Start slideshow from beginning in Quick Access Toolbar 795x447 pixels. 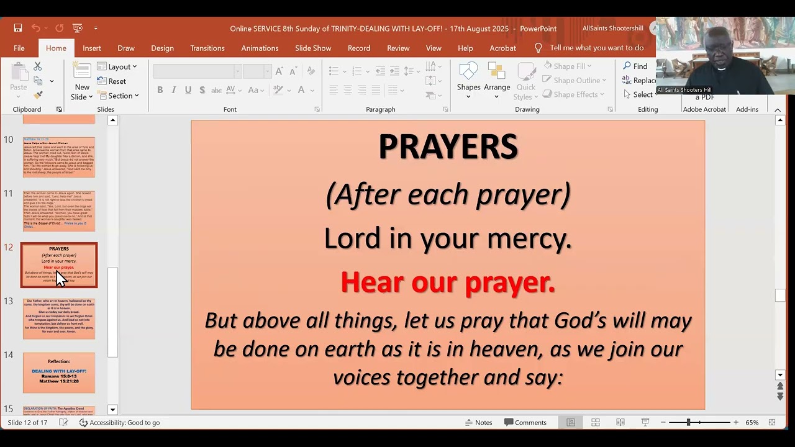(78, 28)
